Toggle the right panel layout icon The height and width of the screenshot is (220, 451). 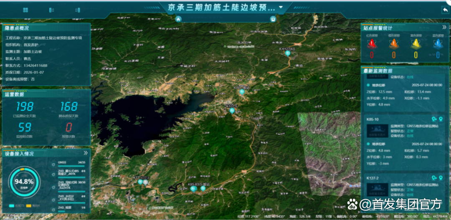78,10
